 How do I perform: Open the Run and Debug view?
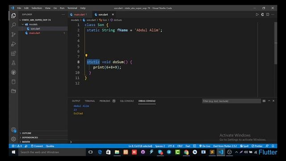(13, 44)
